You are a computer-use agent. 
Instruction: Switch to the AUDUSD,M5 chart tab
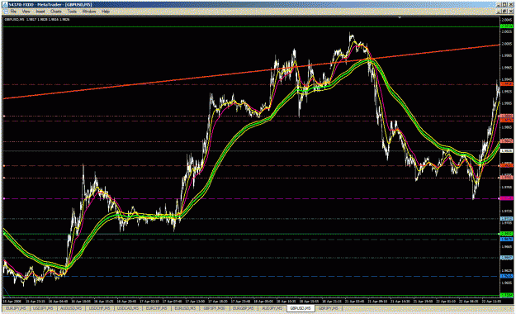tap(71, 308)
